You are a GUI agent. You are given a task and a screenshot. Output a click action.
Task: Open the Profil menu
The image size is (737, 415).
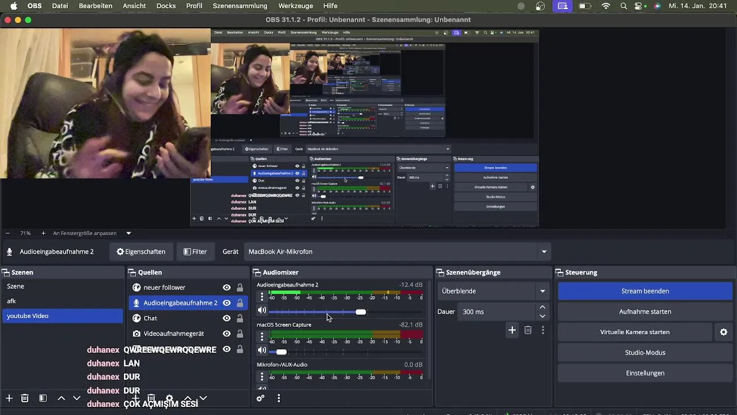point(194,6)
